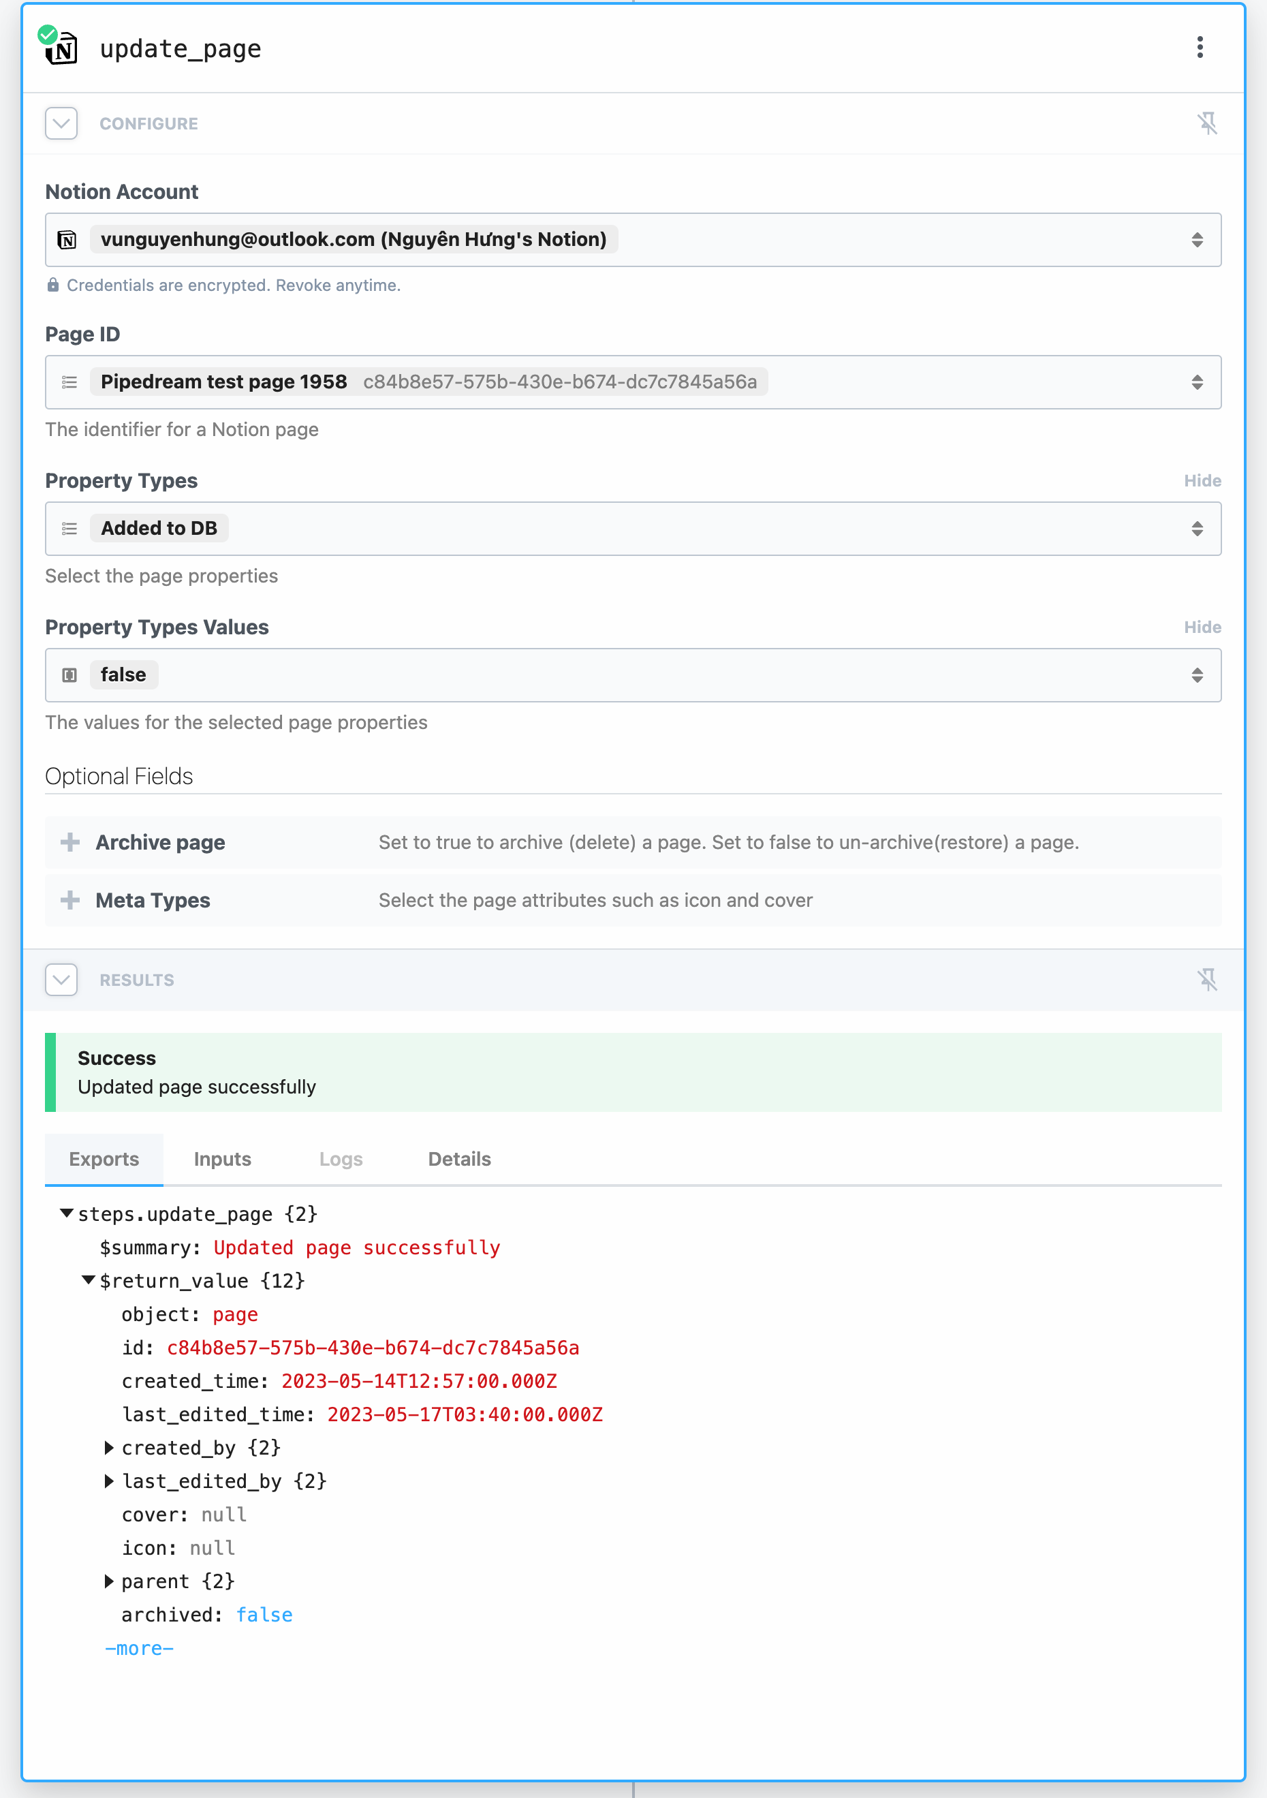Viewport: 1267px width, 1798px height.
Task: Open the Added to DB property dropdown
Action: [1197, 529]
